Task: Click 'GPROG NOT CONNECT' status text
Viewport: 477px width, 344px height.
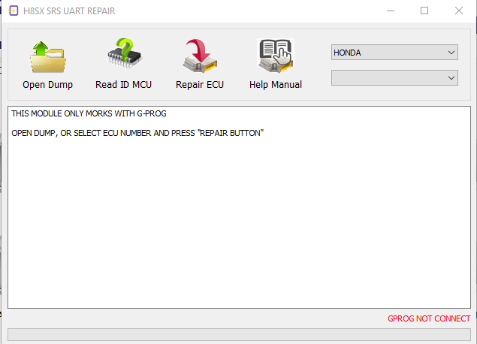Action: [x=429, y=318]
